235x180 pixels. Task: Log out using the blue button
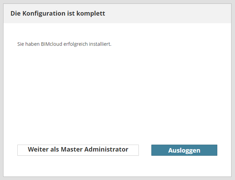[184, 150]
